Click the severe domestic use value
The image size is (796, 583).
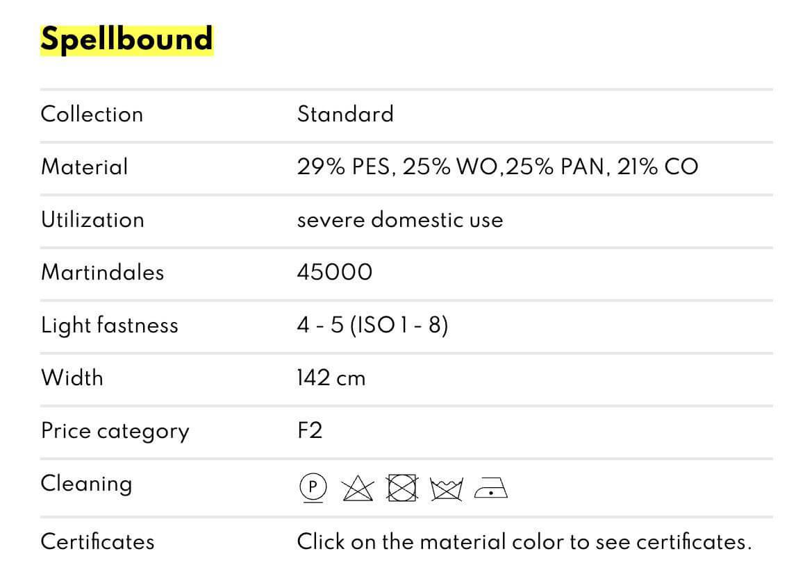point(399,219)
